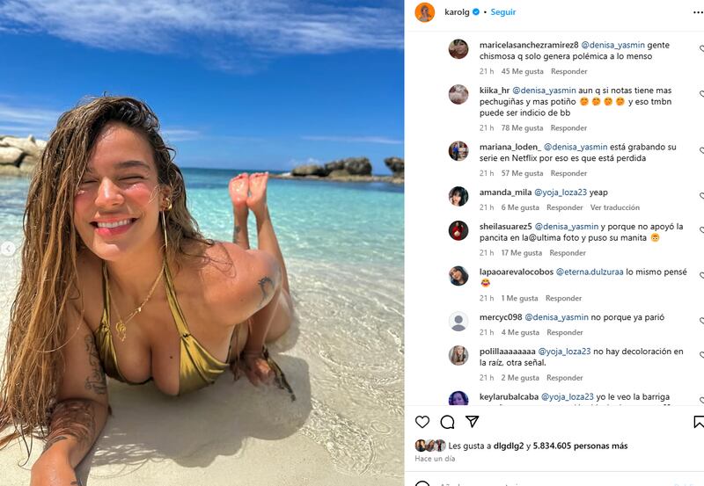Viewport: 704px width, 486px height.
Task: Save the post with the bookmark icon
Action: point(699,422)
